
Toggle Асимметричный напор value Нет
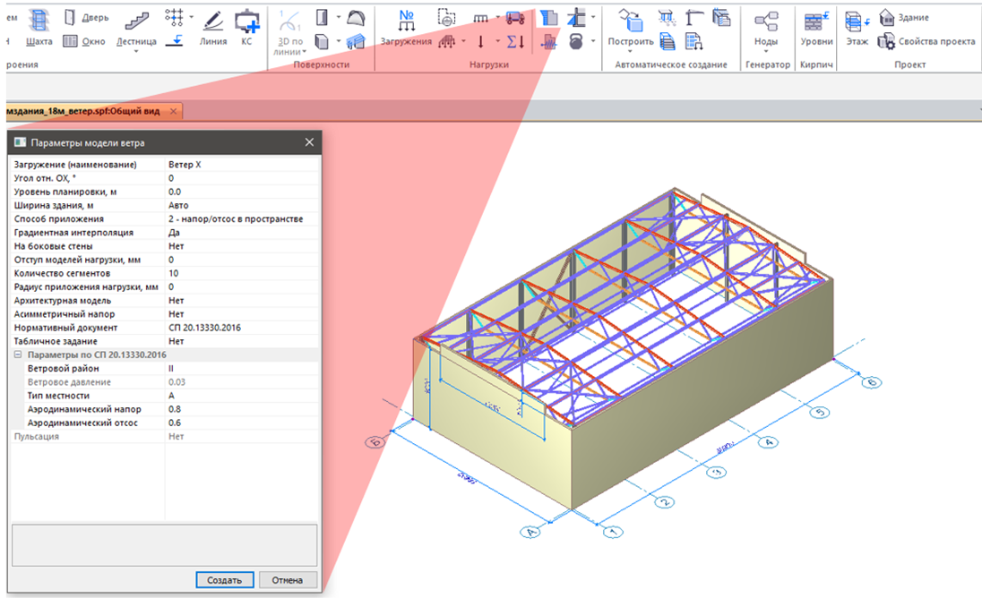click(242, 314)
